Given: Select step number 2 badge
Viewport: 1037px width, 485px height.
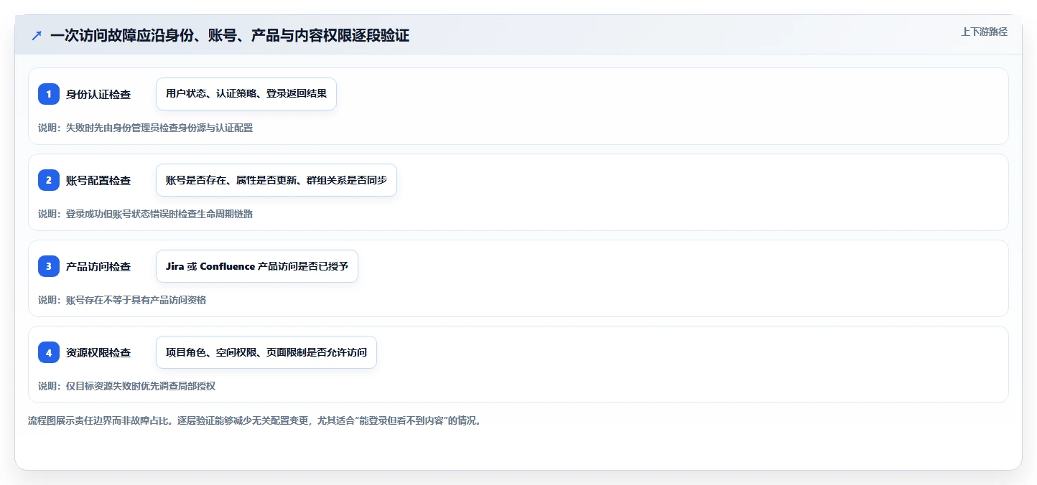Looking at the screenshot, I should (x=49, y=180).
